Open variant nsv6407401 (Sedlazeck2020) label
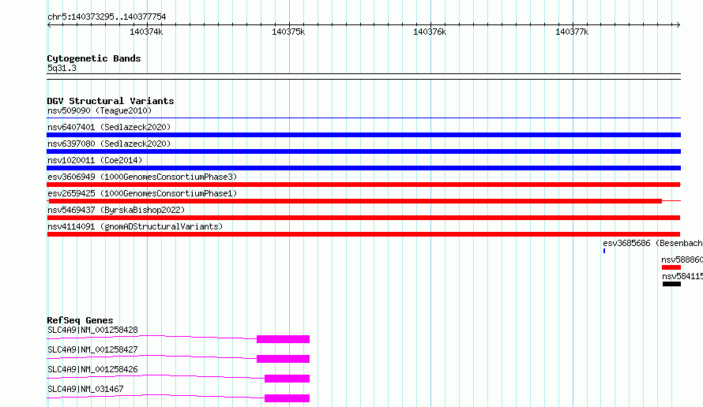Screen dimensions: 703x407 109,127
